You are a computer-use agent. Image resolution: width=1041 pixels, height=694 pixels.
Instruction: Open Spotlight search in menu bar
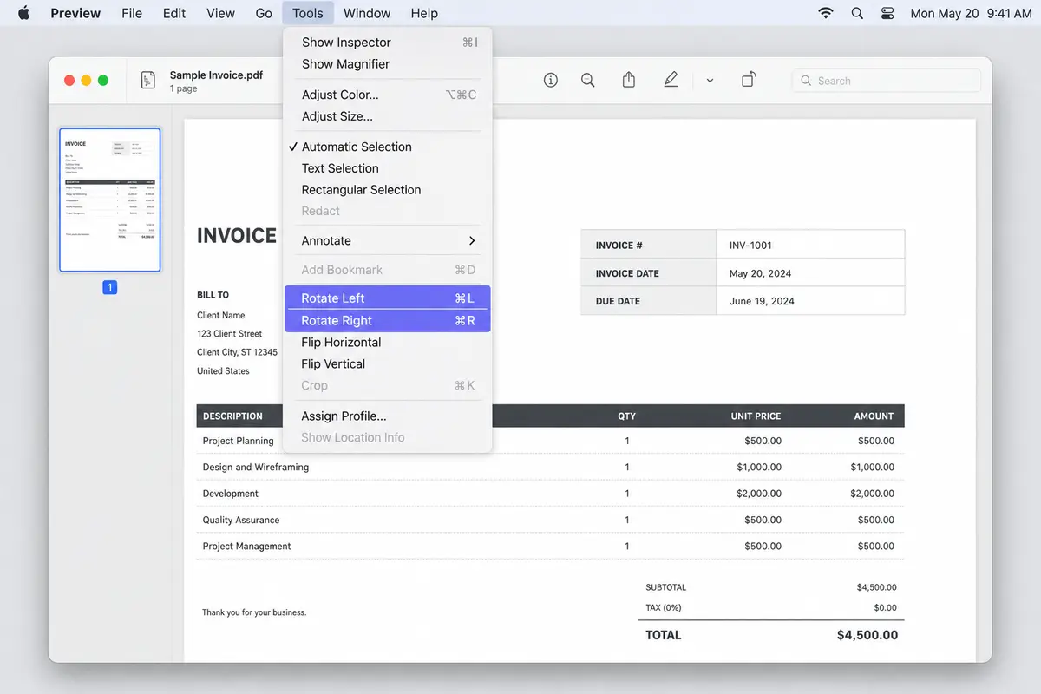click(857, 13)
